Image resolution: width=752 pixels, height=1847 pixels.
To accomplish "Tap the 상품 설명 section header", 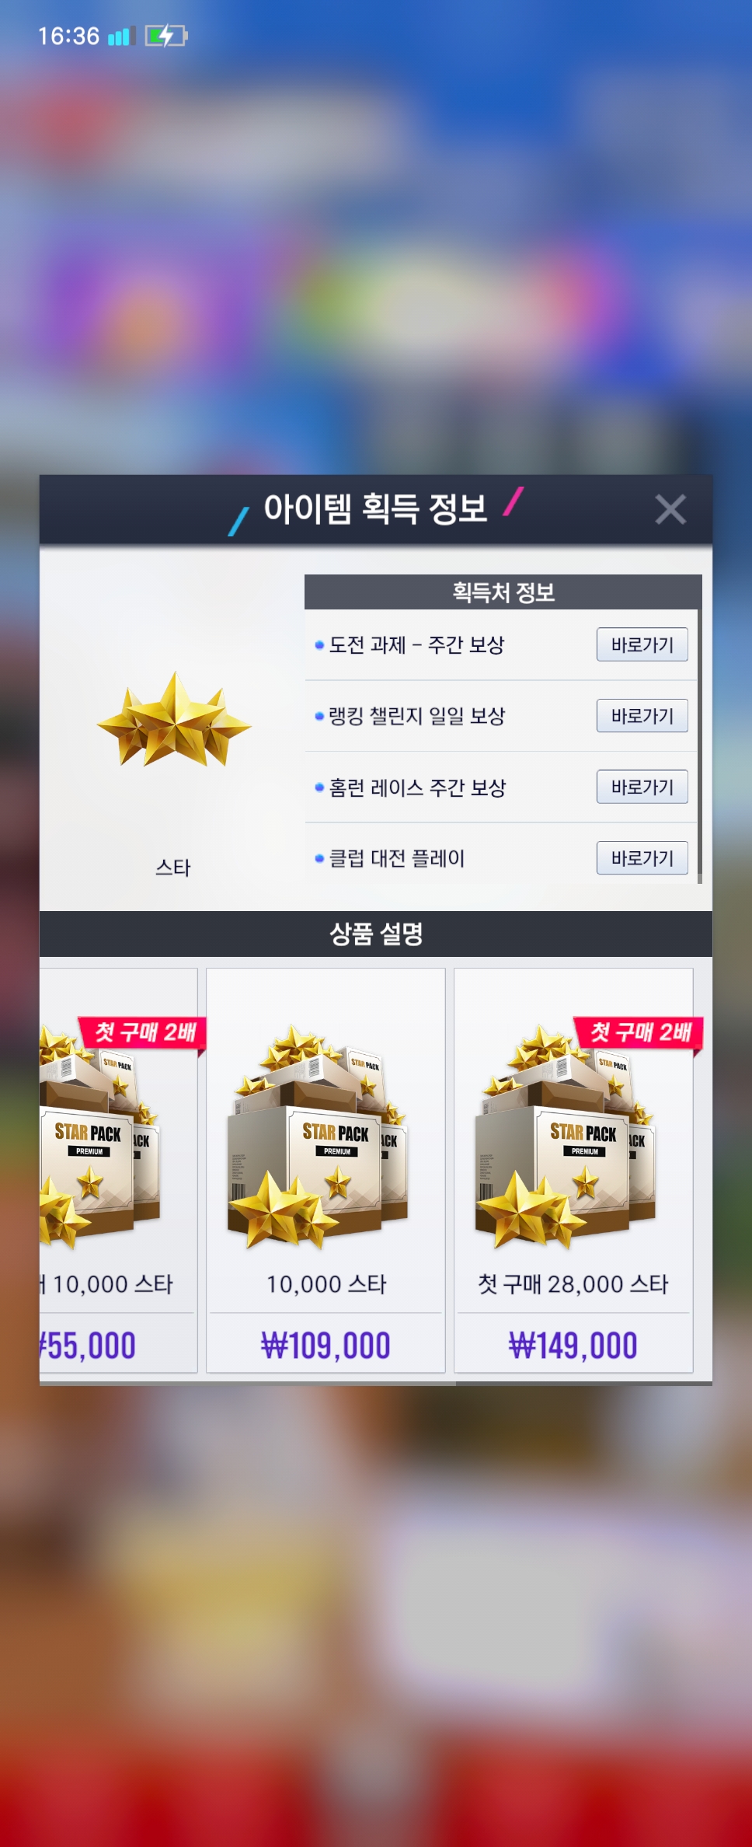I will tap(376, 934).
